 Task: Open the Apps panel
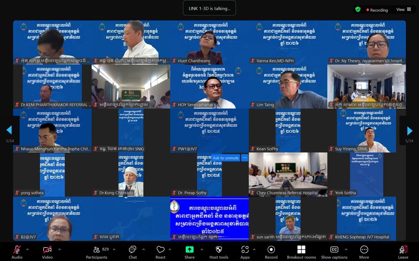point(245,250)
